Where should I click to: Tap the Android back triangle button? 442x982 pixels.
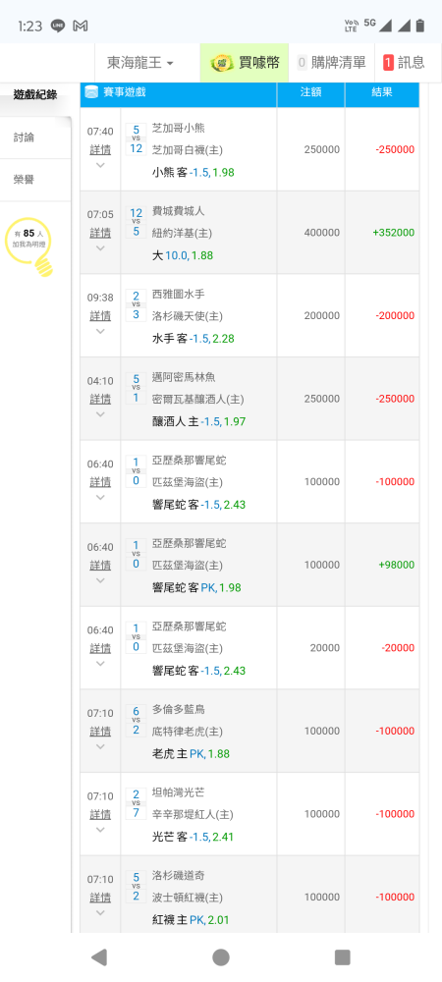99,956
